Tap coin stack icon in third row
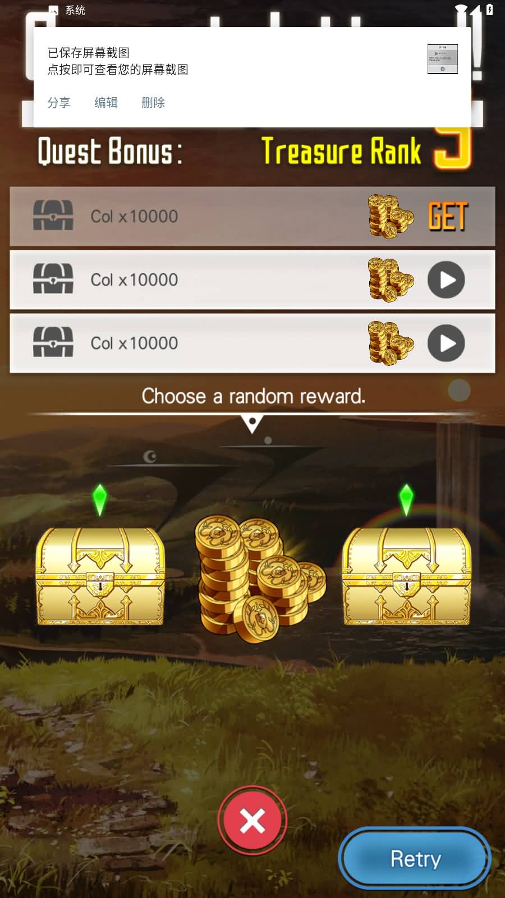This screenshot has width=505, height=898. click(x=391, y=343)
